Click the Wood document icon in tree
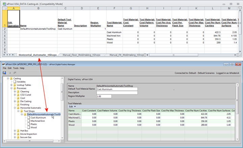Screen dimensions: 243x148 pos(29,127)
